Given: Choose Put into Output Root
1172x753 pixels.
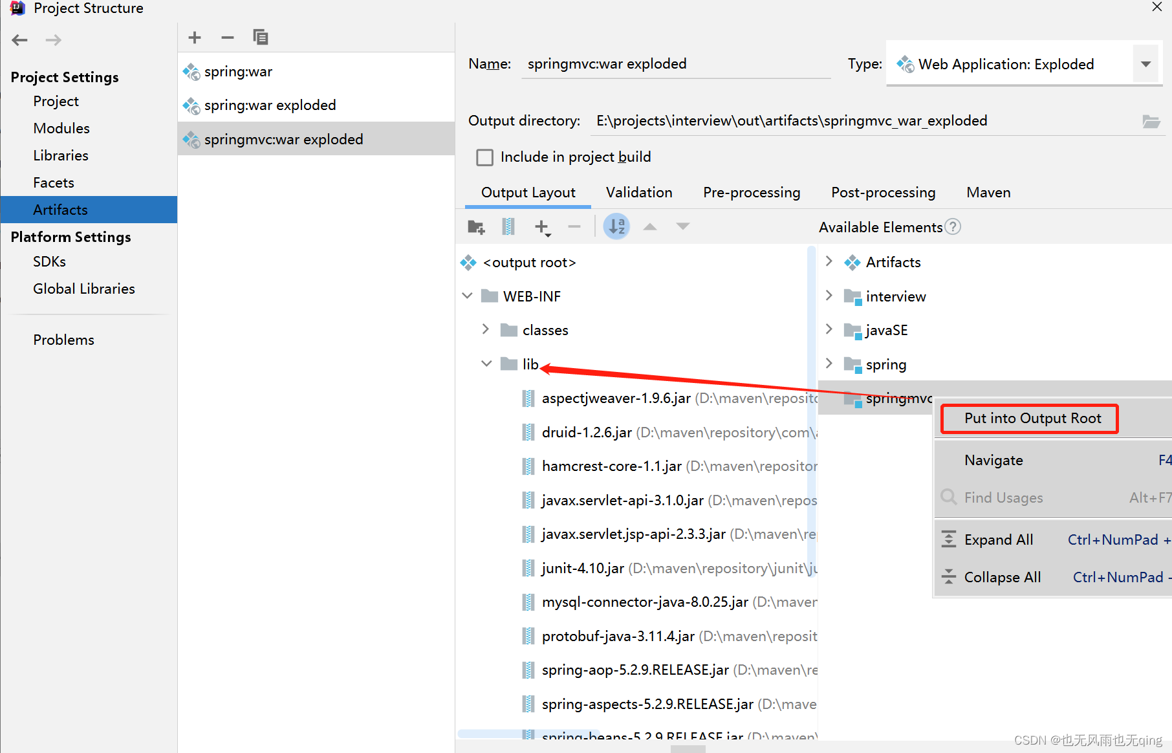Looking at the screenshot, I should [1032, 419].
